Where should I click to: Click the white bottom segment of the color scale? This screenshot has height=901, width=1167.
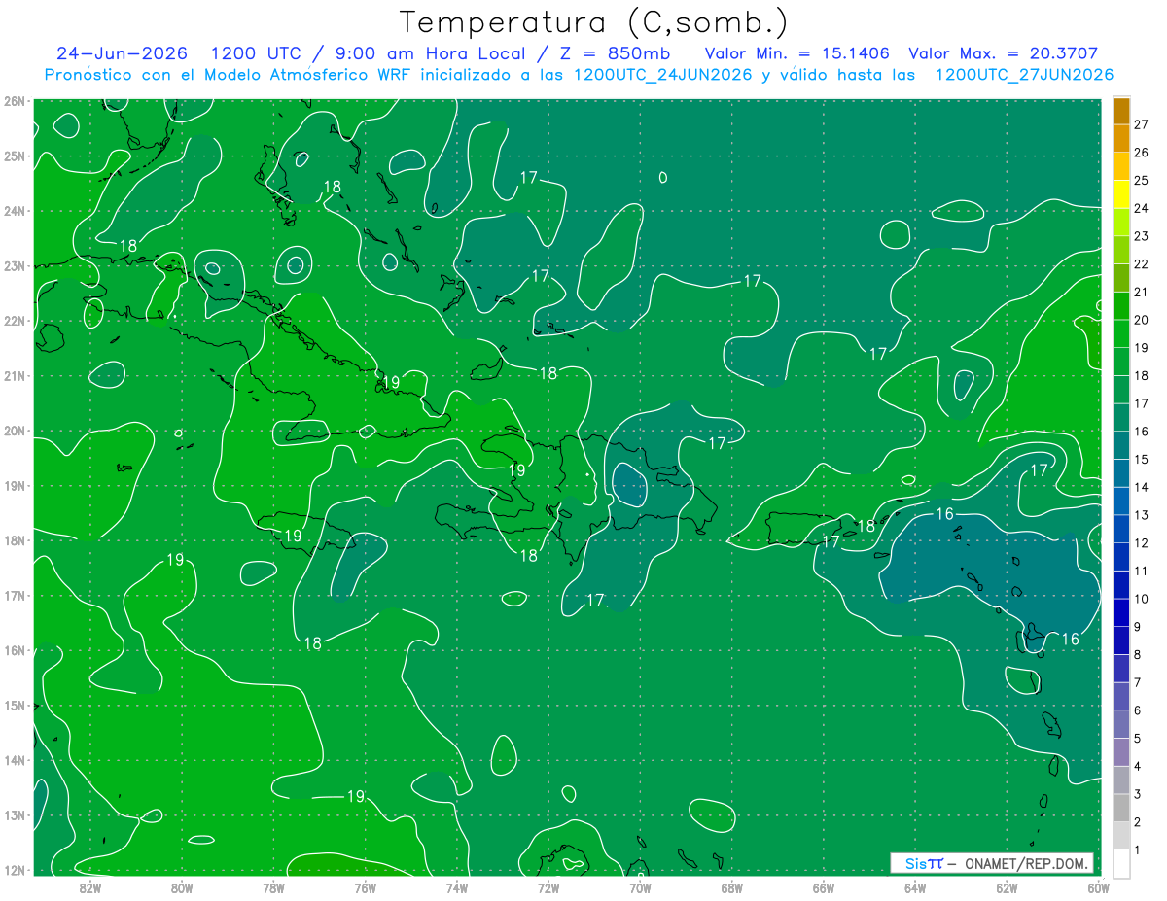1121,864
